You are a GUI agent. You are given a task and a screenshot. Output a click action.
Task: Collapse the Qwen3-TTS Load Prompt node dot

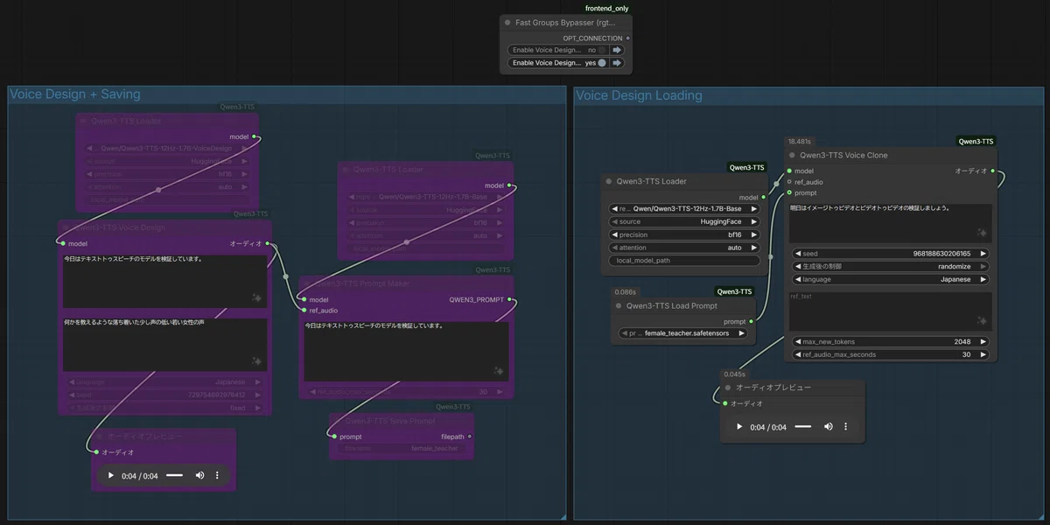pos(619,306)
